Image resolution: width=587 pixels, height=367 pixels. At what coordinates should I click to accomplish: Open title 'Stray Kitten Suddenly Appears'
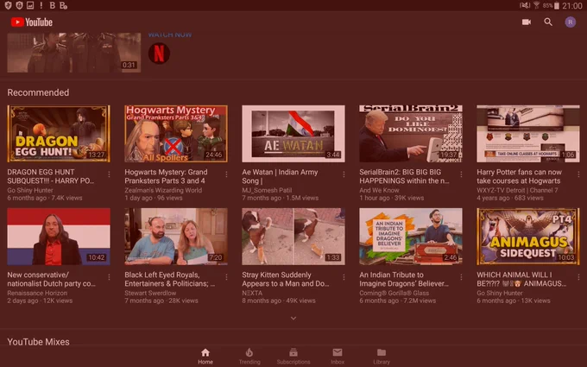pos(285,280)
